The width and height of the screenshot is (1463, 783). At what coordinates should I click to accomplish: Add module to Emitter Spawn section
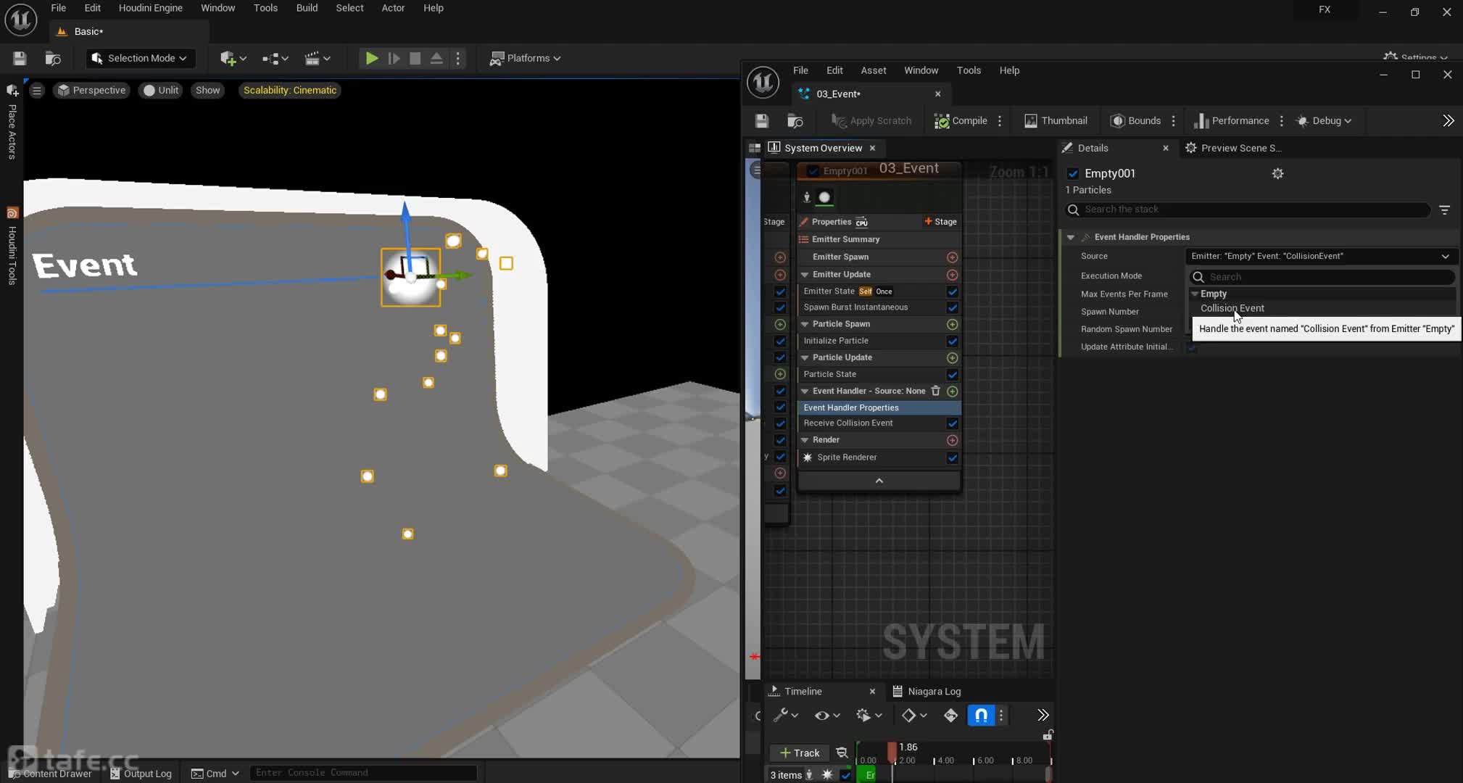[952, 257]
